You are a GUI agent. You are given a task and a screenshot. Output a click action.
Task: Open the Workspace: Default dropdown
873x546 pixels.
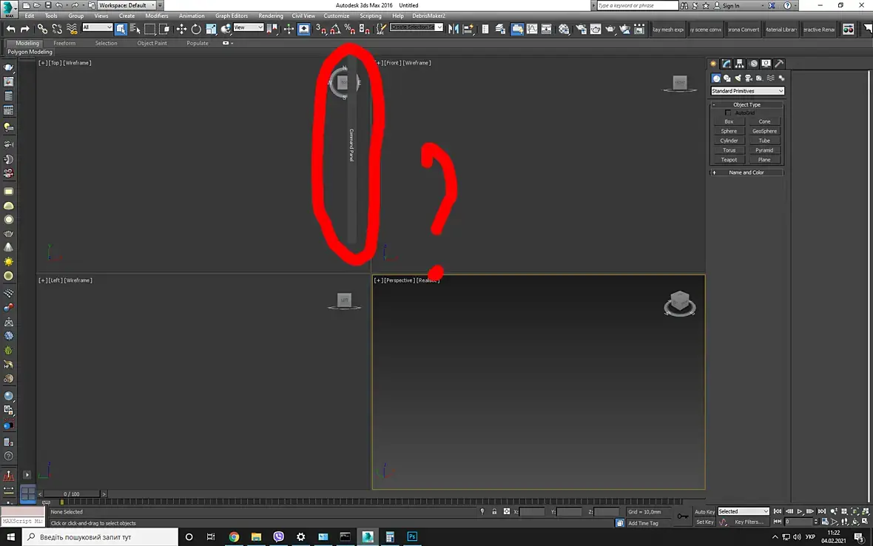point(127,5)
